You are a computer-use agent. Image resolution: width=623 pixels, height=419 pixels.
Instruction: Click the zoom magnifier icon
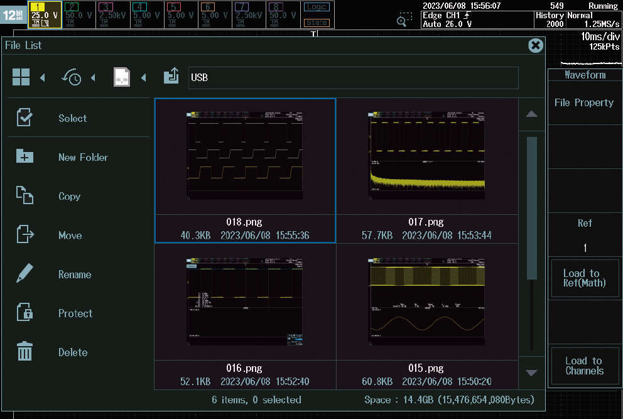point(404,19)
